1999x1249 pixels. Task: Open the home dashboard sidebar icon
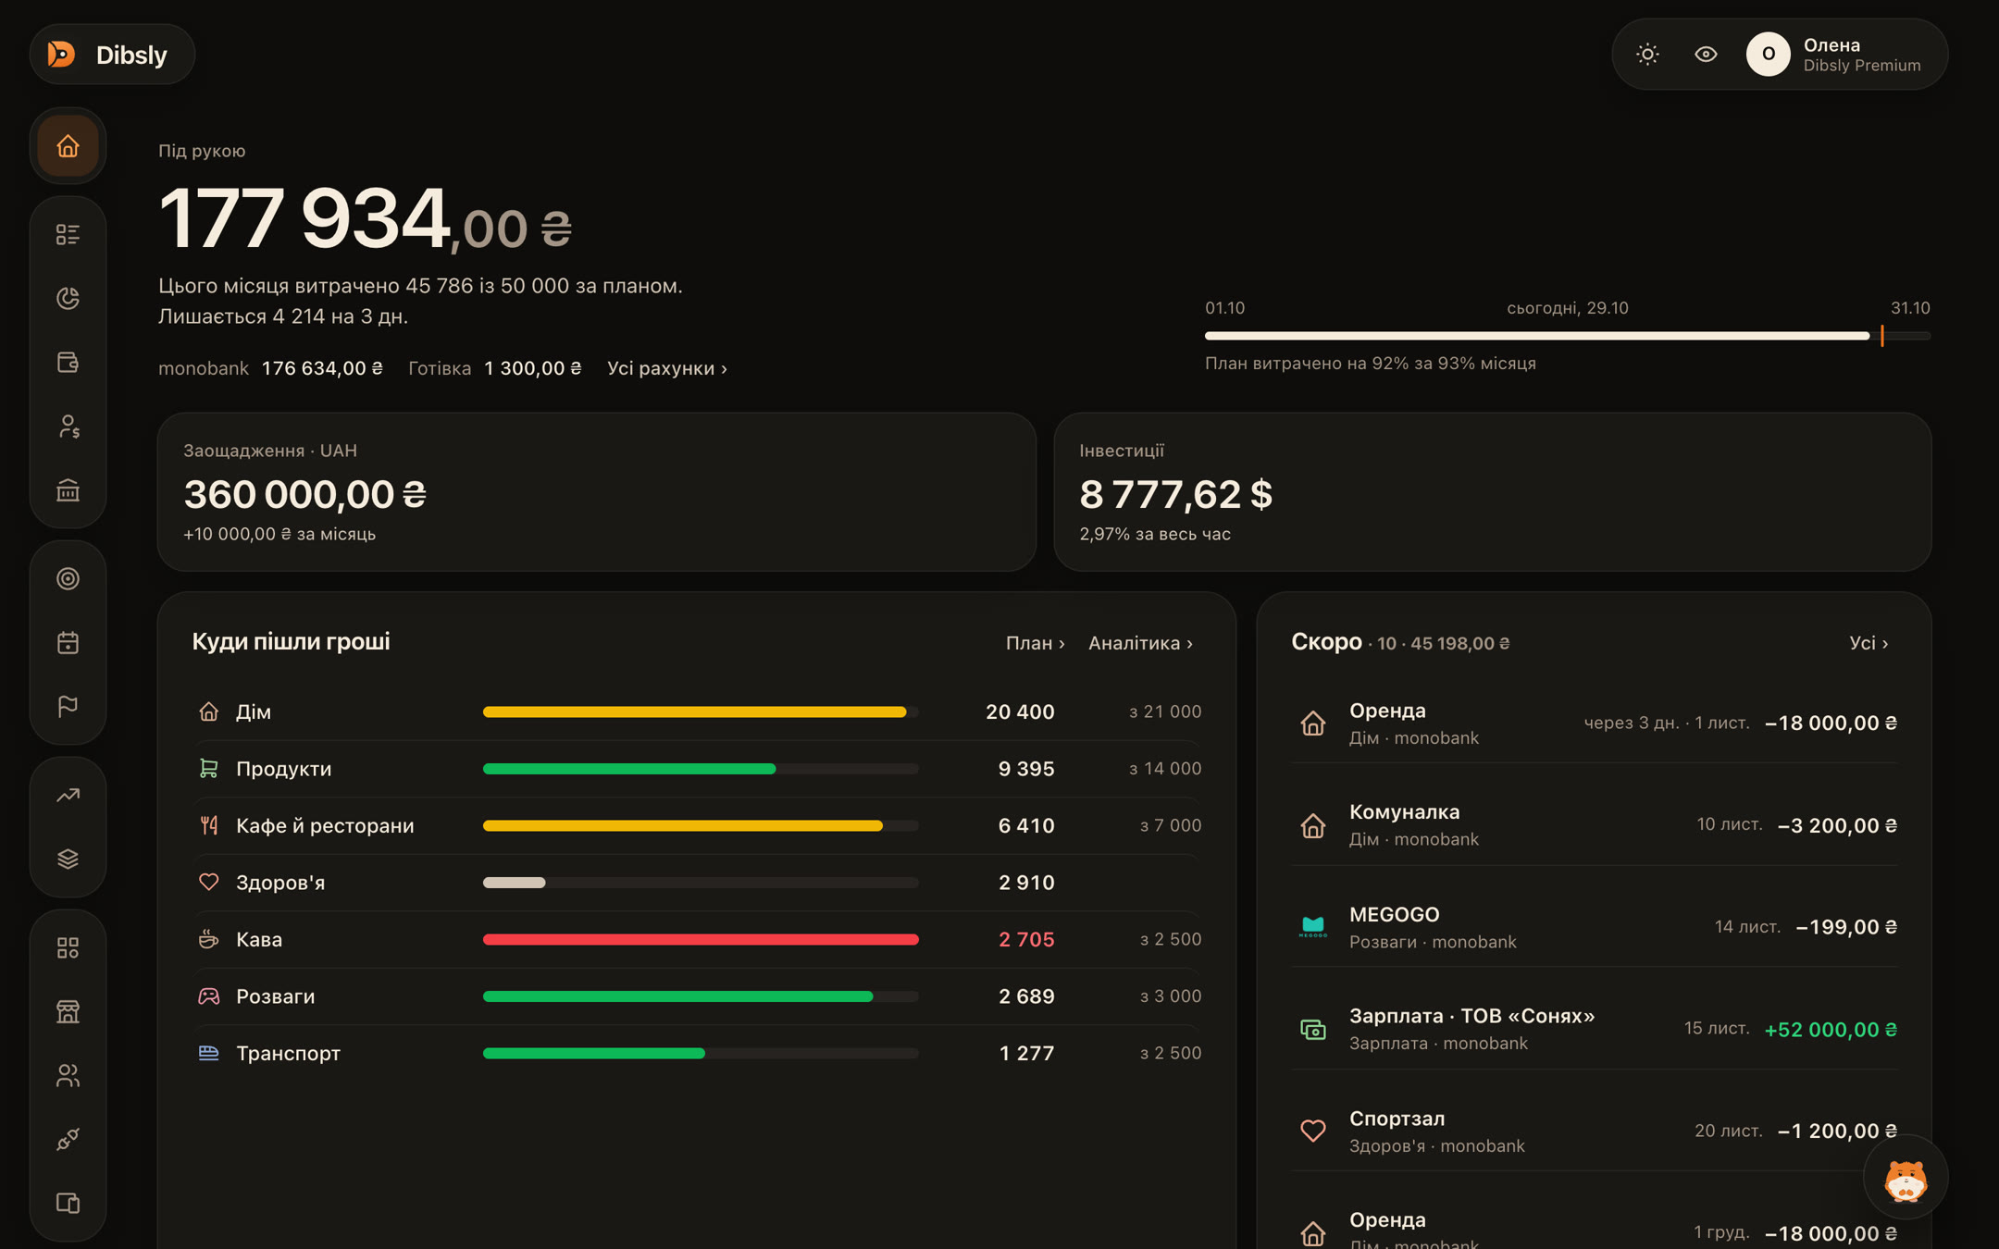point(68,146)
